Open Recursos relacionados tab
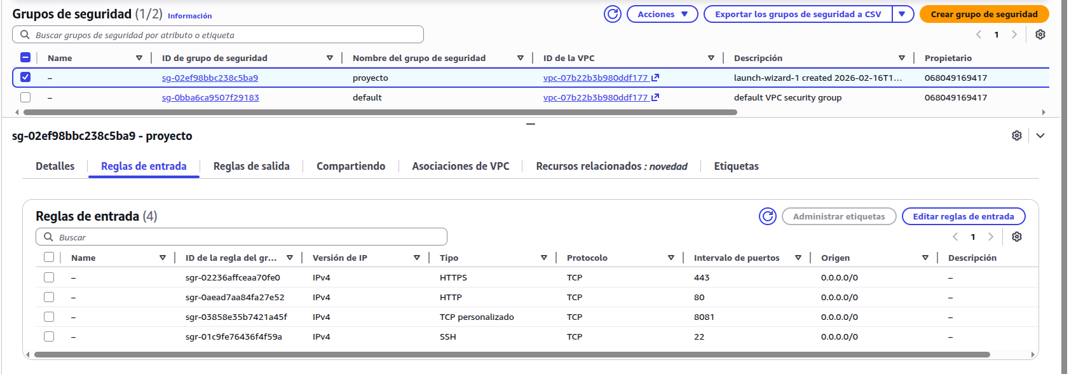 click(612, 166)
